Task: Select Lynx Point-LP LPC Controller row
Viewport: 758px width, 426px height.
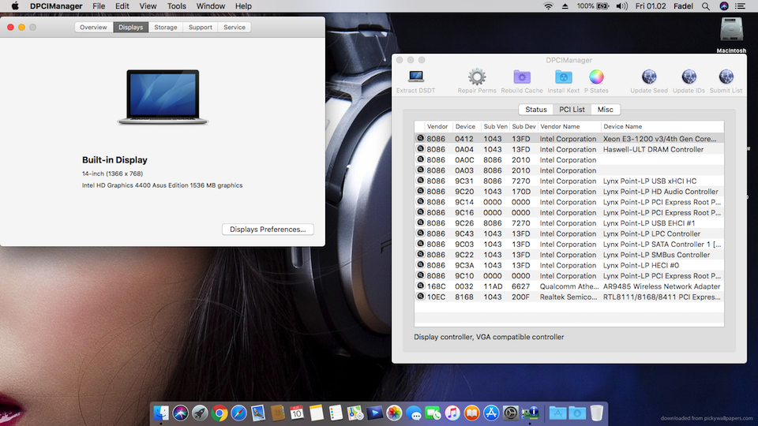Action: 569,234
